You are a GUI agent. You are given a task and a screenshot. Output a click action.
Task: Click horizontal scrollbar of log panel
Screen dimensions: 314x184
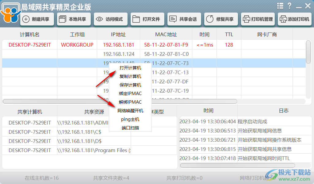238,166
